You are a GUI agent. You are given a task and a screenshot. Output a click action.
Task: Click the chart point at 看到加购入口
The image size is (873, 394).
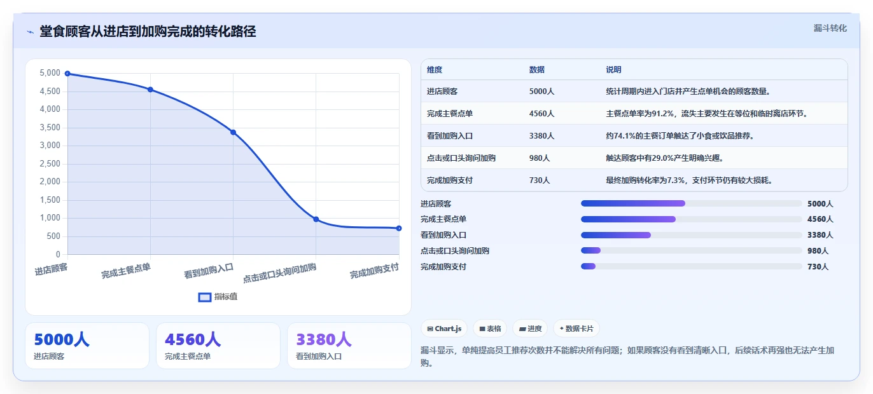233,132
